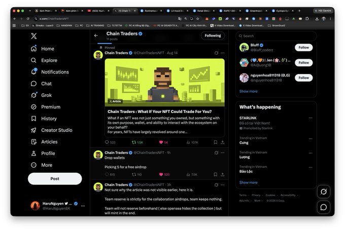Open the Chrome three-dot menu
Screen dimensions: 345x230
(x=330, y=19)
